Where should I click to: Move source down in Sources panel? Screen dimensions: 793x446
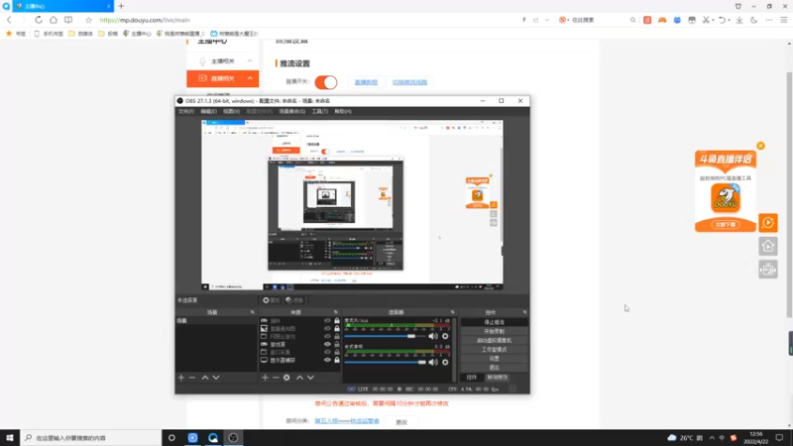310,378
